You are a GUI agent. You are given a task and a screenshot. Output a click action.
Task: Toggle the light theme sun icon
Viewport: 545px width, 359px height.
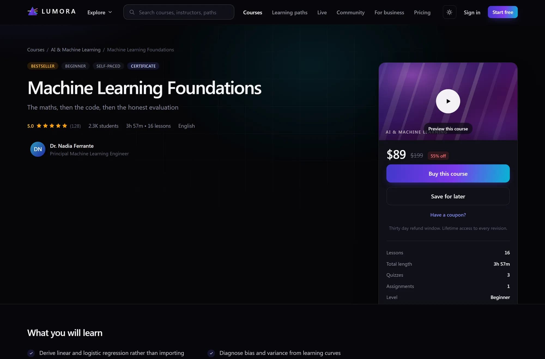(449, 12)
